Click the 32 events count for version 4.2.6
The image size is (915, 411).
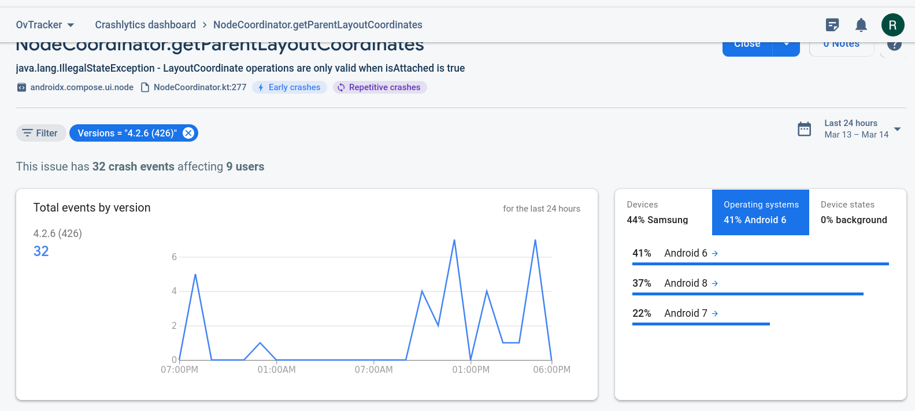(x=41, y=251)
